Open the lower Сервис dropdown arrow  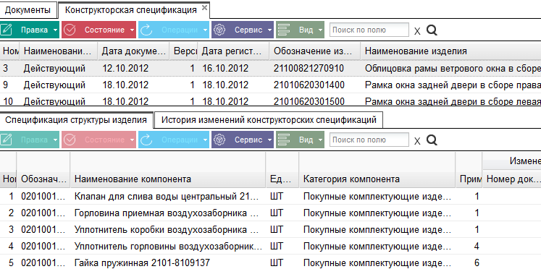269,140
